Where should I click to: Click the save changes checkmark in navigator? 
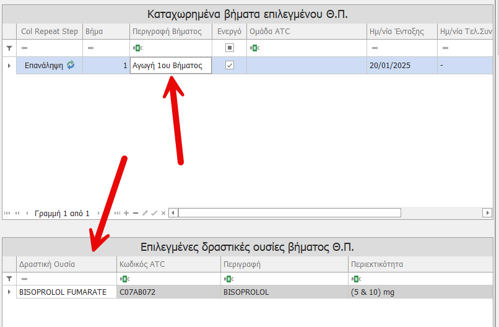pos(154,213)
